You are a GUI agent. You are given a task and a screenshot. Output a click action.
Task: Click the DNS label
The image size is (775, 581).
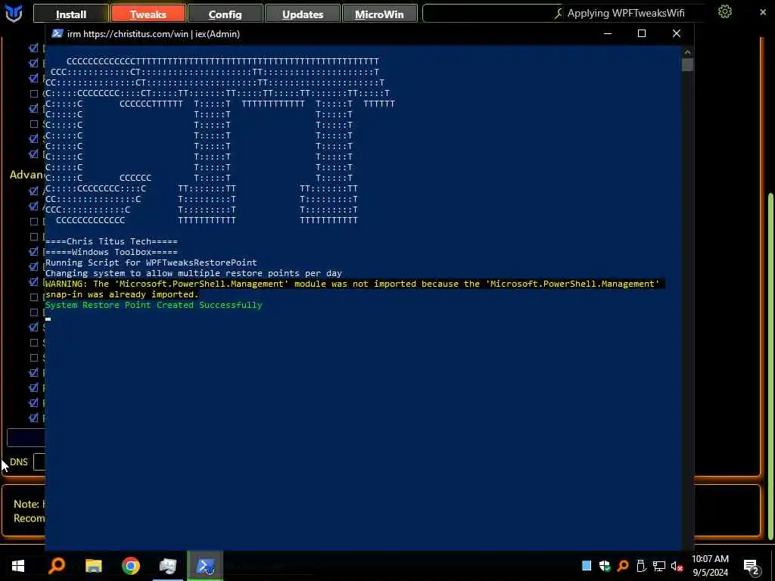(x=19, y=462)
